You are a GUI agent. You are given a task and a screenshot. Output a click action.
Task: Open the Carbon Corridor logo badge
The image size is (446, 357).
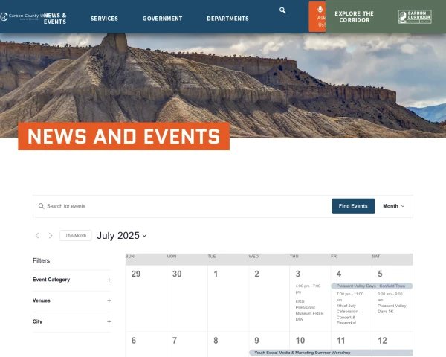click(x=415, y=17)
